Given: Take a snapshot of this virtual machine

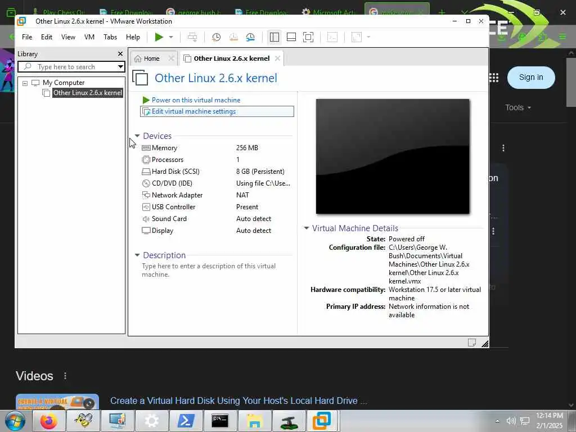Looking at the screenshot, I should (x=217, y=37).
